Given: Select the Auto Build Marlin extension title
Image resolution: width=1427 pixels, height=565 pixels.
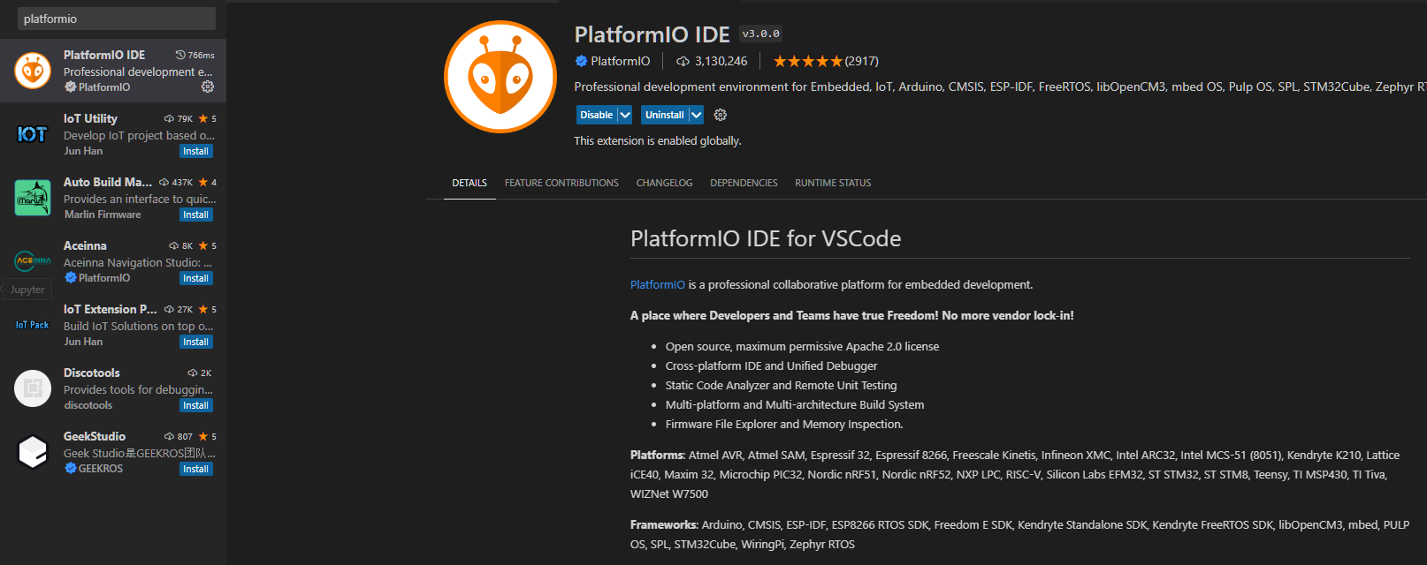Looking at the screenshot, I should (x=108, y=182).
